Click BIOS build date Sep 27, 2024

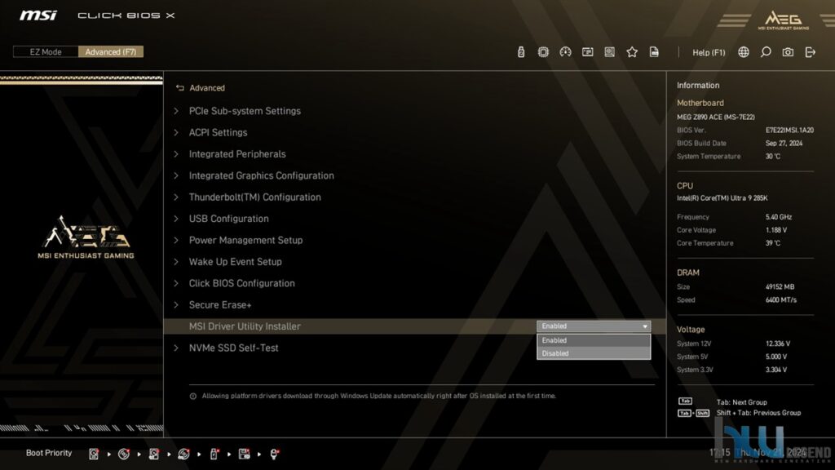point(784,144)
